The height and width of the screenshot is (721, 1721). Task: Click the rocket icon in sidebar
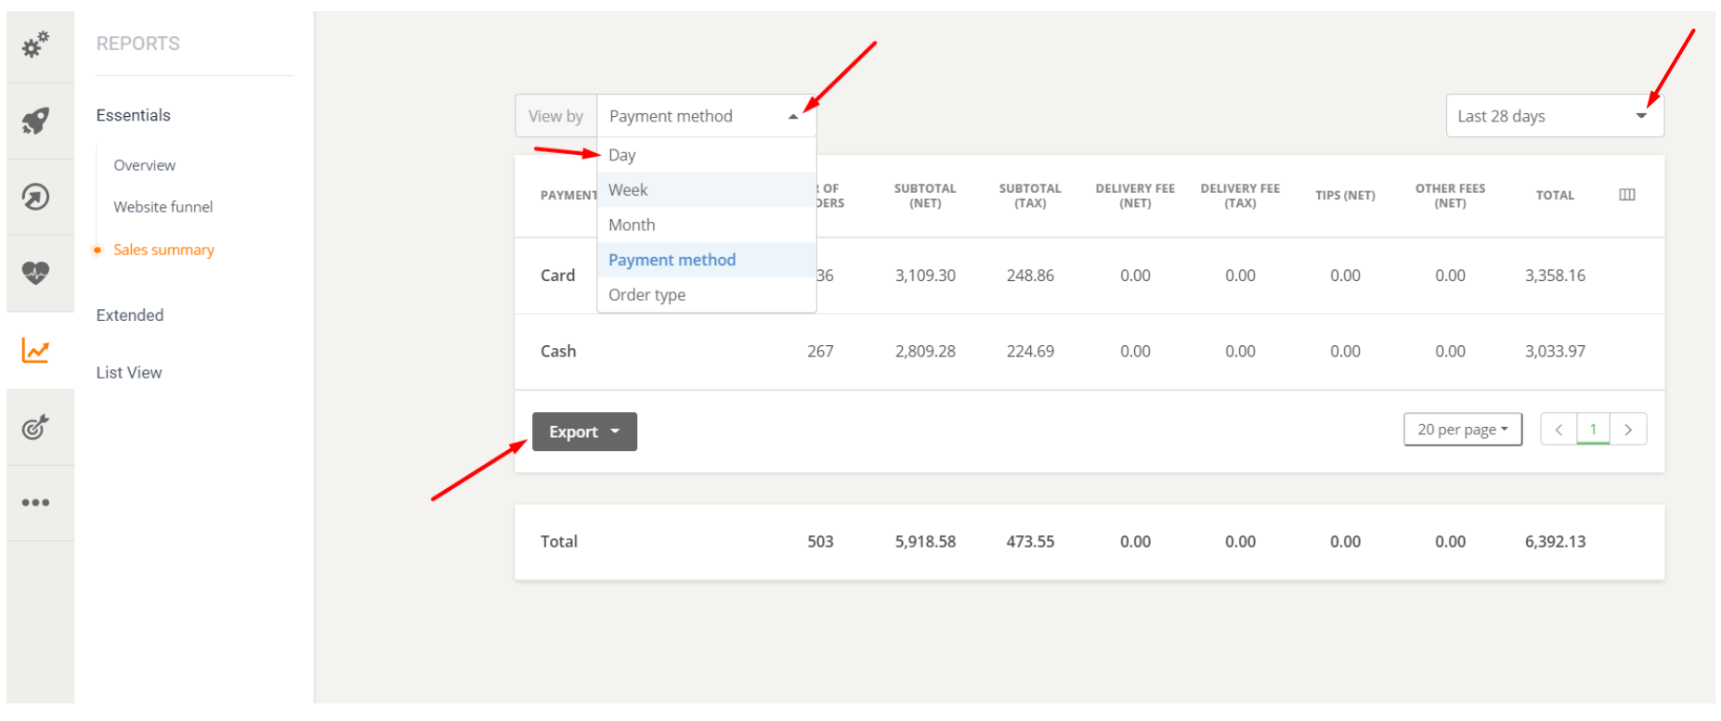[36, 121]
